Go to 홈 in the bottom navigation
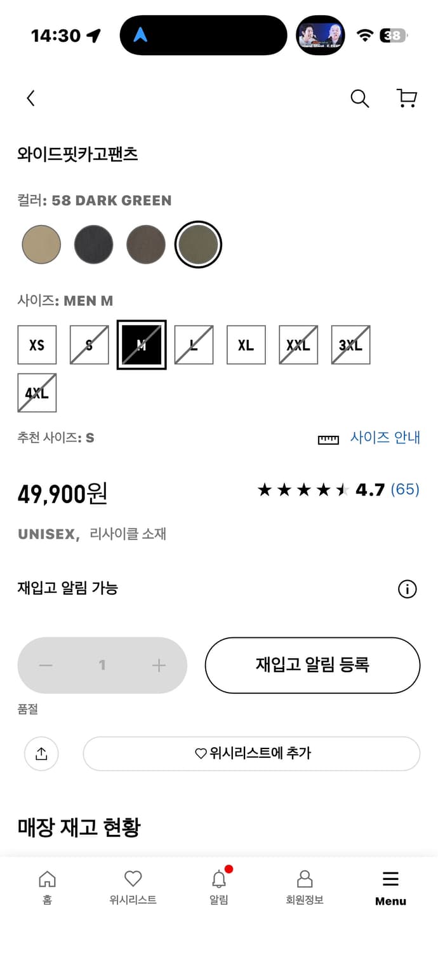438x953 pixels. click(48, 886)
